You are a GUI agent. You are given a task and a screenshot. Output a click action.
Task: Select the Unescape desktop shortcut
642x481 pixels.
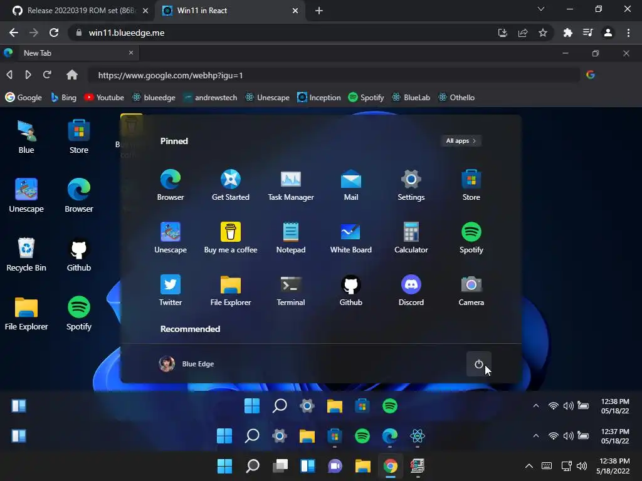(26, 195)
